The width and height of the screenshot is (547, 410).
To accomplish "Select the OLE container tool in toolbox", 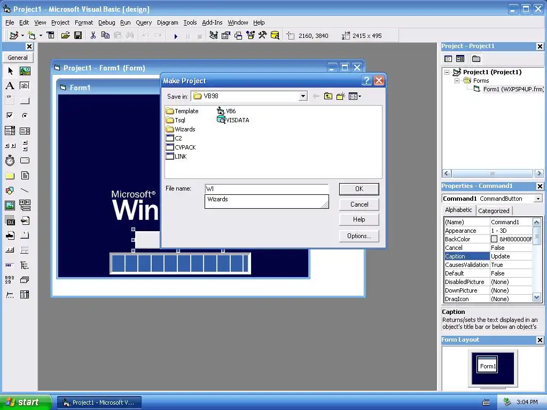I will pyautogui.click(x=10, y=220).
